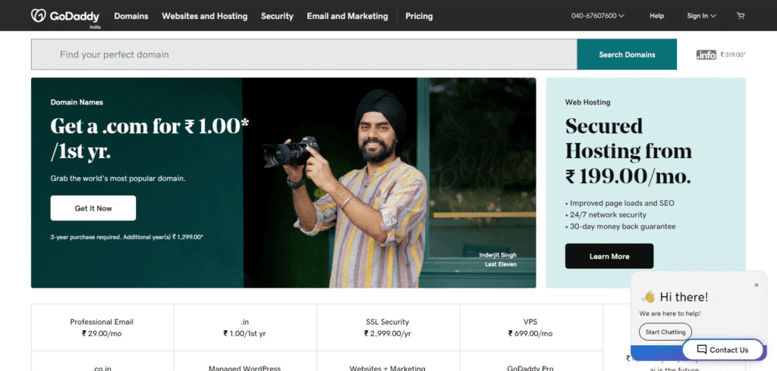Close the Hi there chat popup

[756, 285]
